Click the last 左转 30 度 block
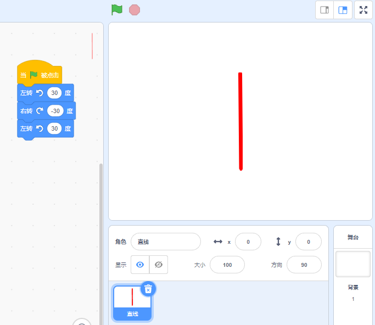The height and width of the screenshot is (325, 375). pyautogui.click(x=46, y=128)
